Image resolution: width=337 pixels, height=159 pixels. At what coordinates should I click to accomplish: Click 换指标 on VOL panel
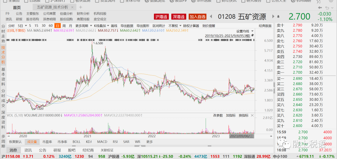coord(243,115)
